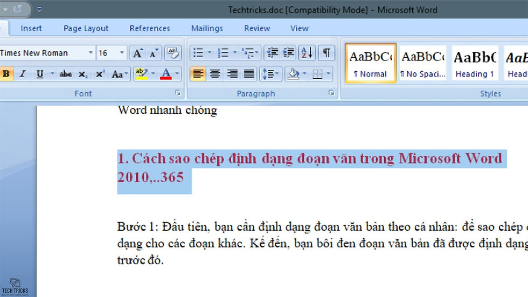The height and width of the screenshot is (297, 528).
Task: Expand the shading color dropdown arrow
Action: [x=304, y=74]
